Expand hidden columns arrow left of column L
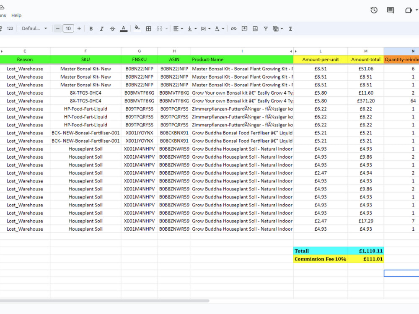This screenshot has height=314, width=419. coord(296,51)
